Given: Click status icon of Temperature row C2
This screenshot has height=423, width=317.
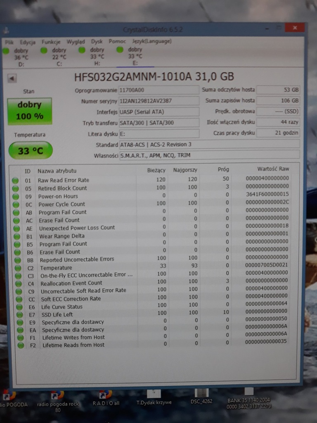Looking at the screenshot, I should pyautogui.click(x=18, y=268).
